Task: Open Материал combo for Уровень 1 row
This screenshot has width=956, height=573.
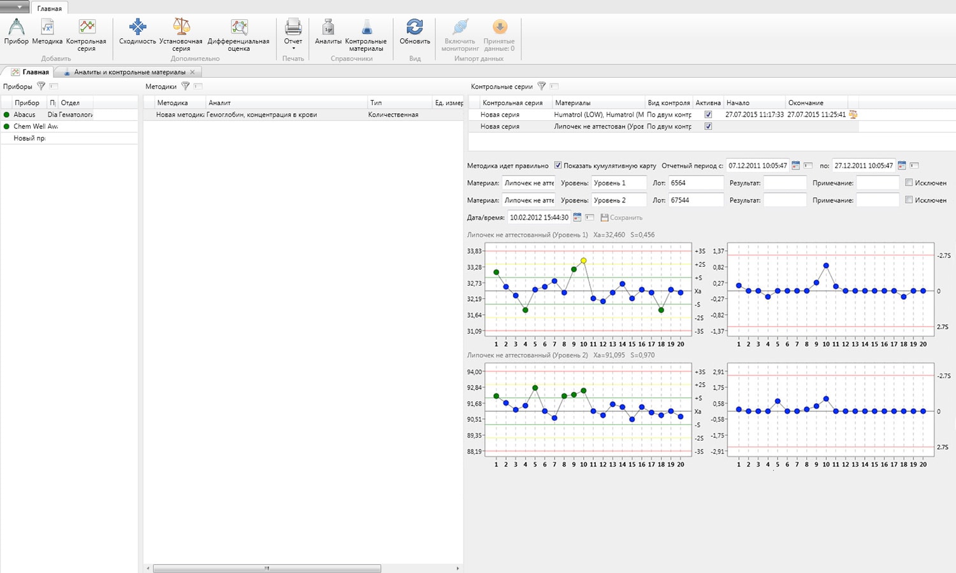Action: click(x=528, y=183)
